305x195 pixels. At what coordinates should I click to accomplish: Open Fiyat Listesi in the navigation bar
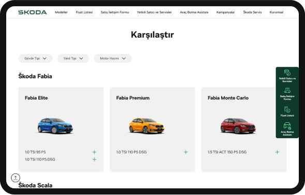[x=84, y=12]
